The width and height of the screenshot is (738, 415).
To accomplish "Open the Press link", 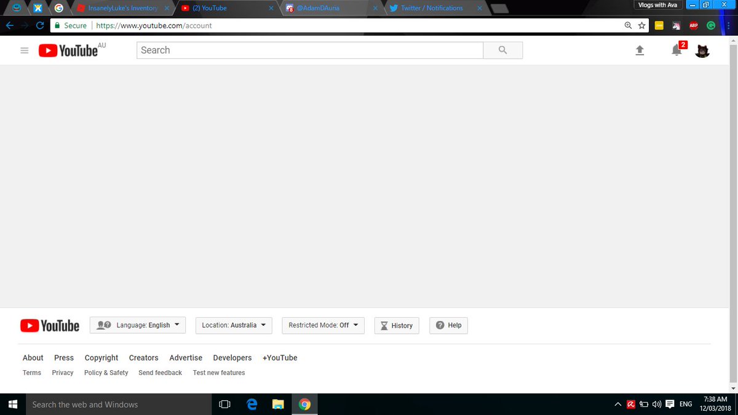I will coord(64,358).
